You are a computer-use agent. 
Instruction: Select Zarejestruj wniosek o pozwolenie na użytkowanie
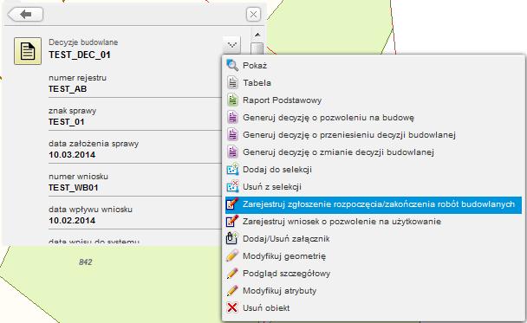click(x=342, y=222)
